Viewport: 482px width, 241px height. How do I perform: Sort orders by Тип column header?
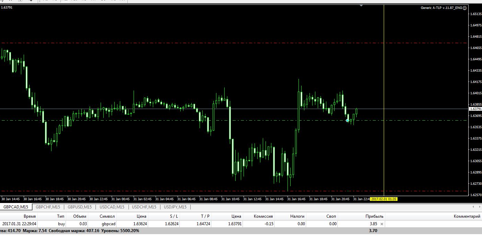click(61, 216)
